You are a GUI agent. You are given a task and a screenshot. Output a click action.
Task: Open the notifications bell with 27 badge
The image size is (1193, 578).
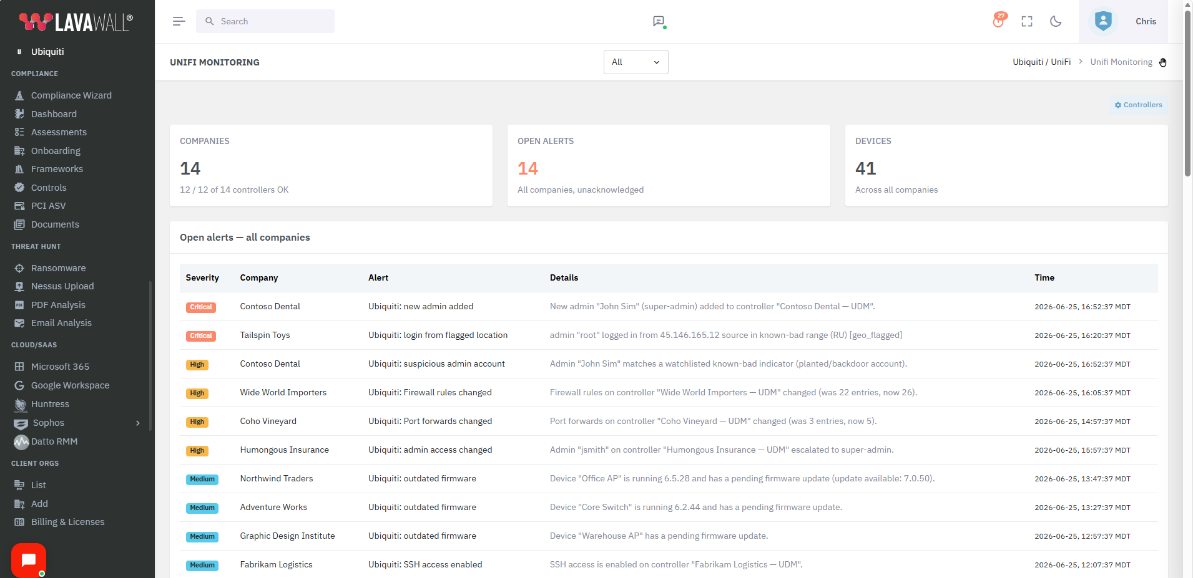999,21
